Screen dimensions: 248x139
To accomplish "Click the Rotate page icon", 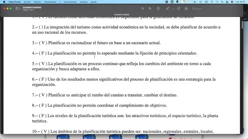I will tap(179, 9).
